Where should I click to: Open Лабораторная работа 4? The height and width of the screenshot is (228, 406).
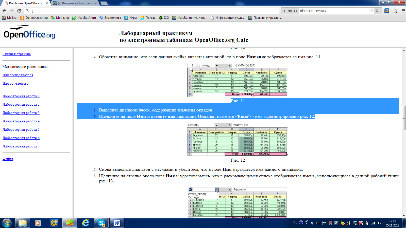[21, 121]
